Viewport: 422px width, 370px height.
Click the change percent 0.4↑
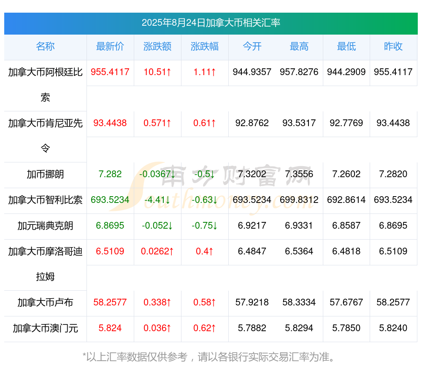coord(205,251)
